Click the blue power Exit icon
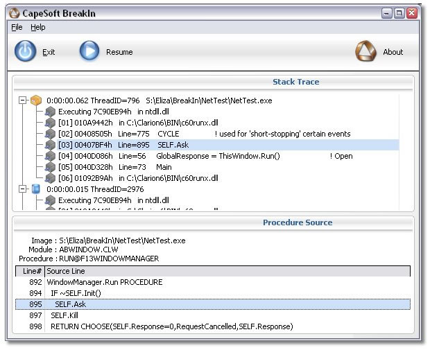Screen dimensions: 430x350 [x=26, y=51]
